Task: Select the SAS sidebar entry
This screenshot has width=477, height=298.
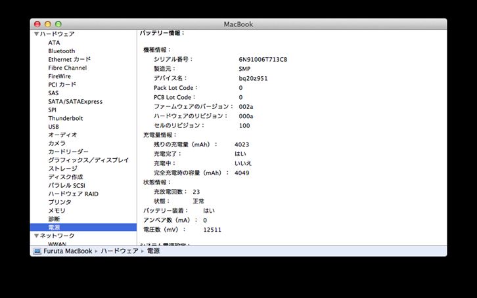Action: click(x=53, y=93)
